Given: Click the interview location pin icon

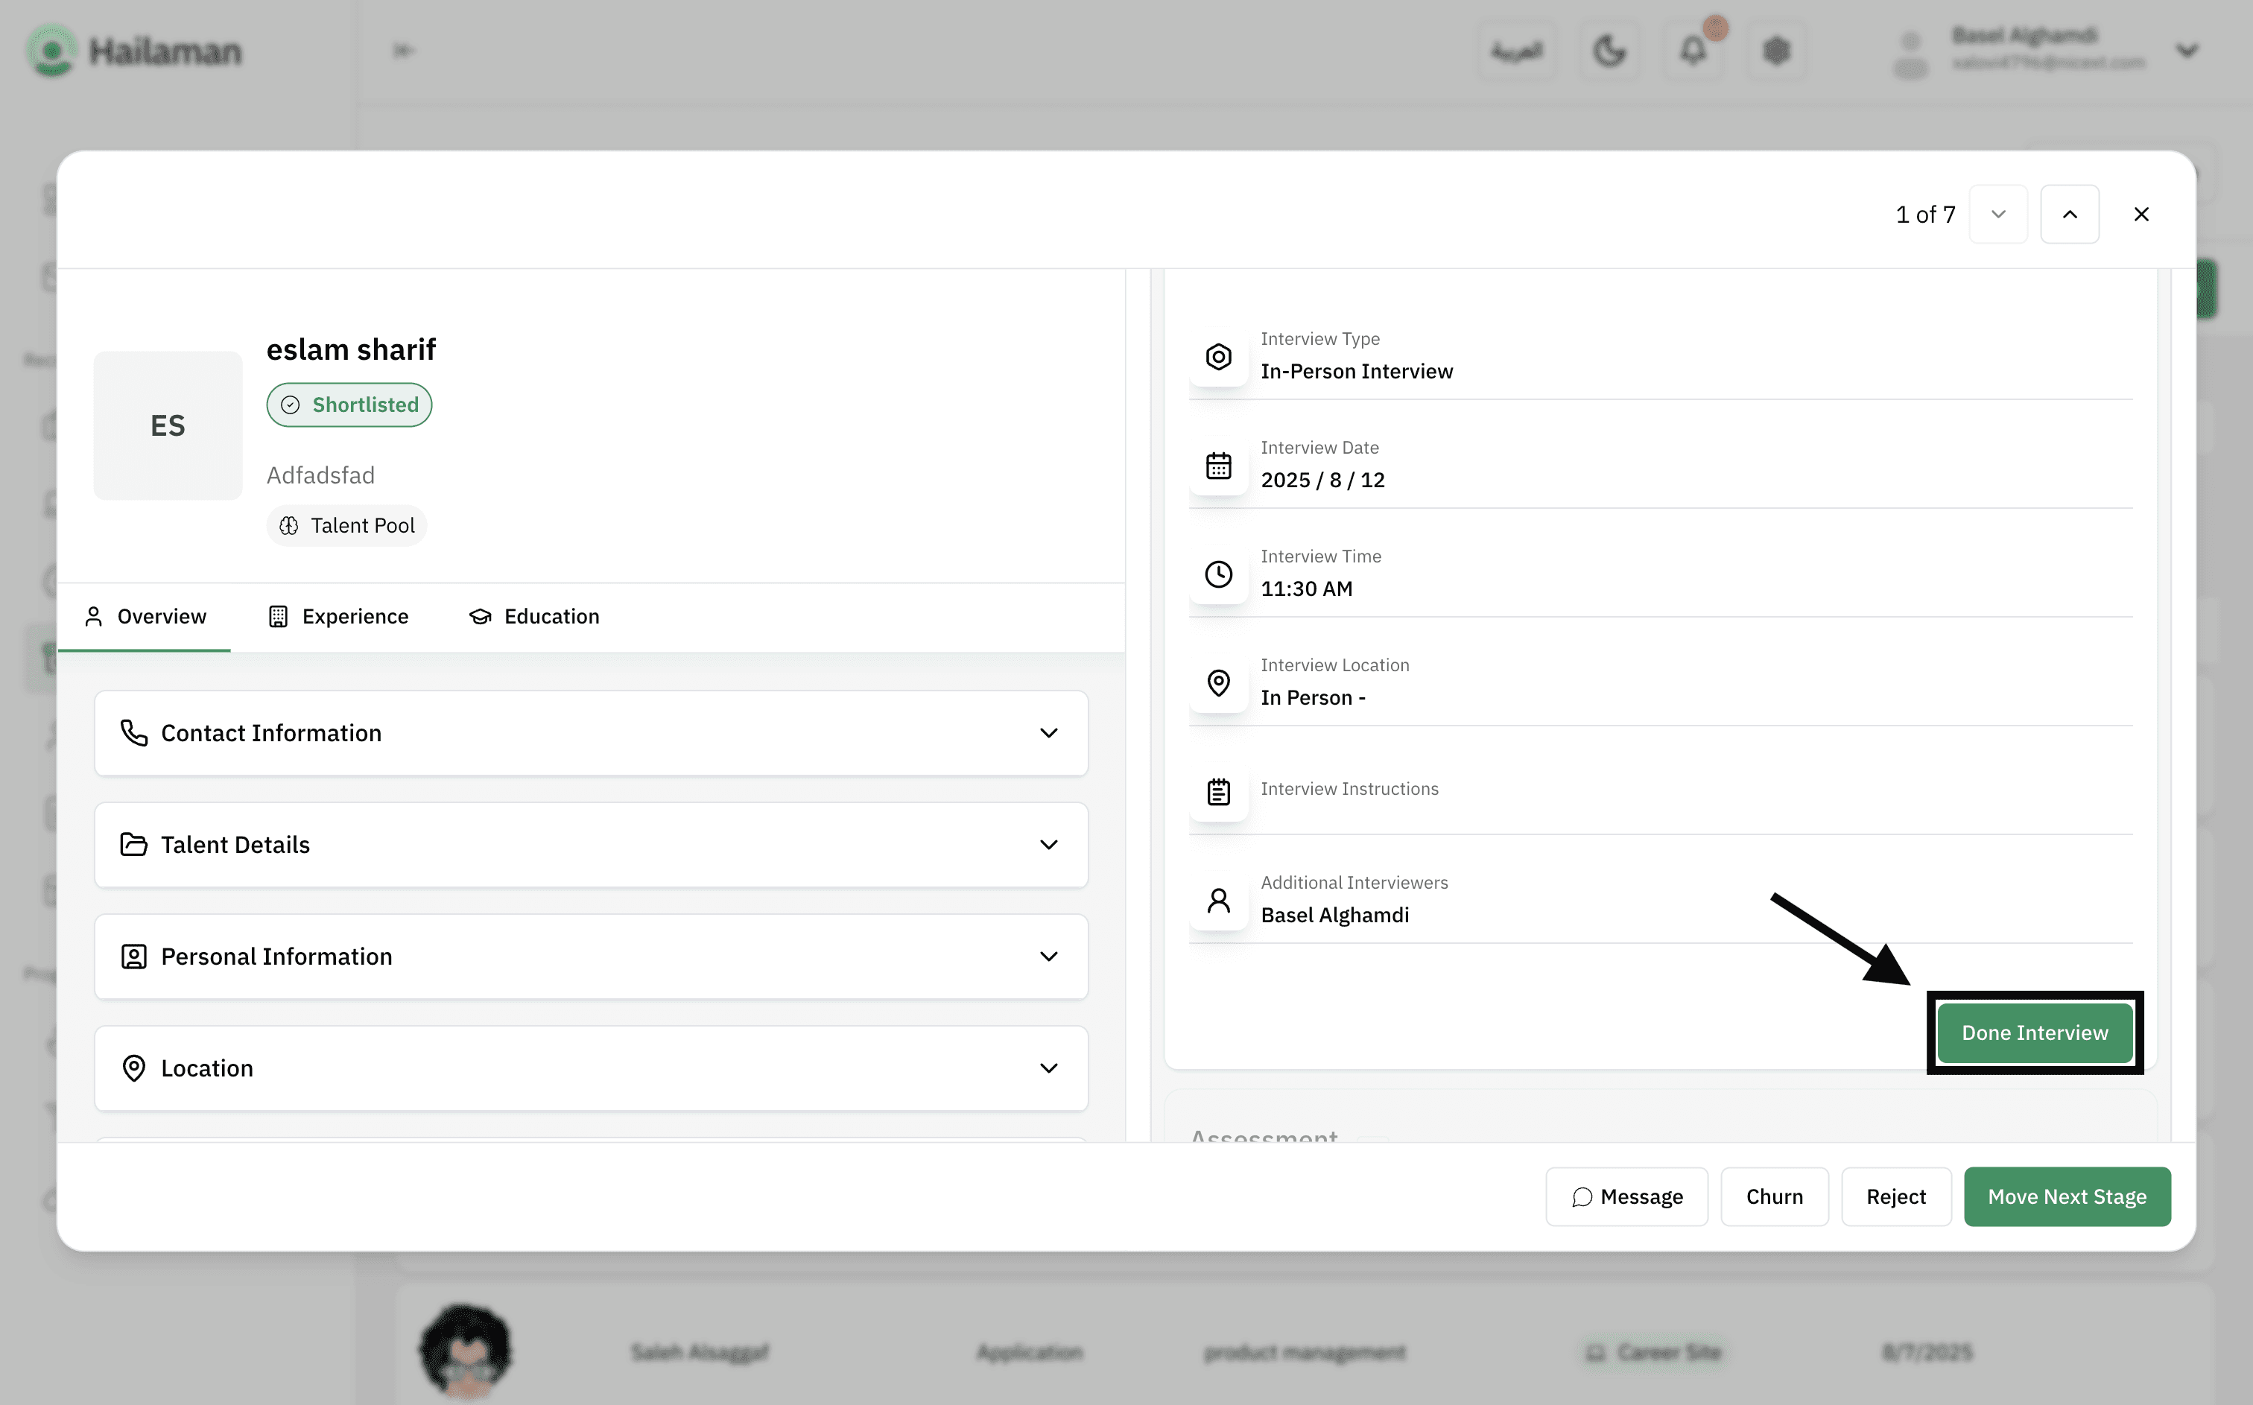Looking at the screenshot, I should [1218, 682].
